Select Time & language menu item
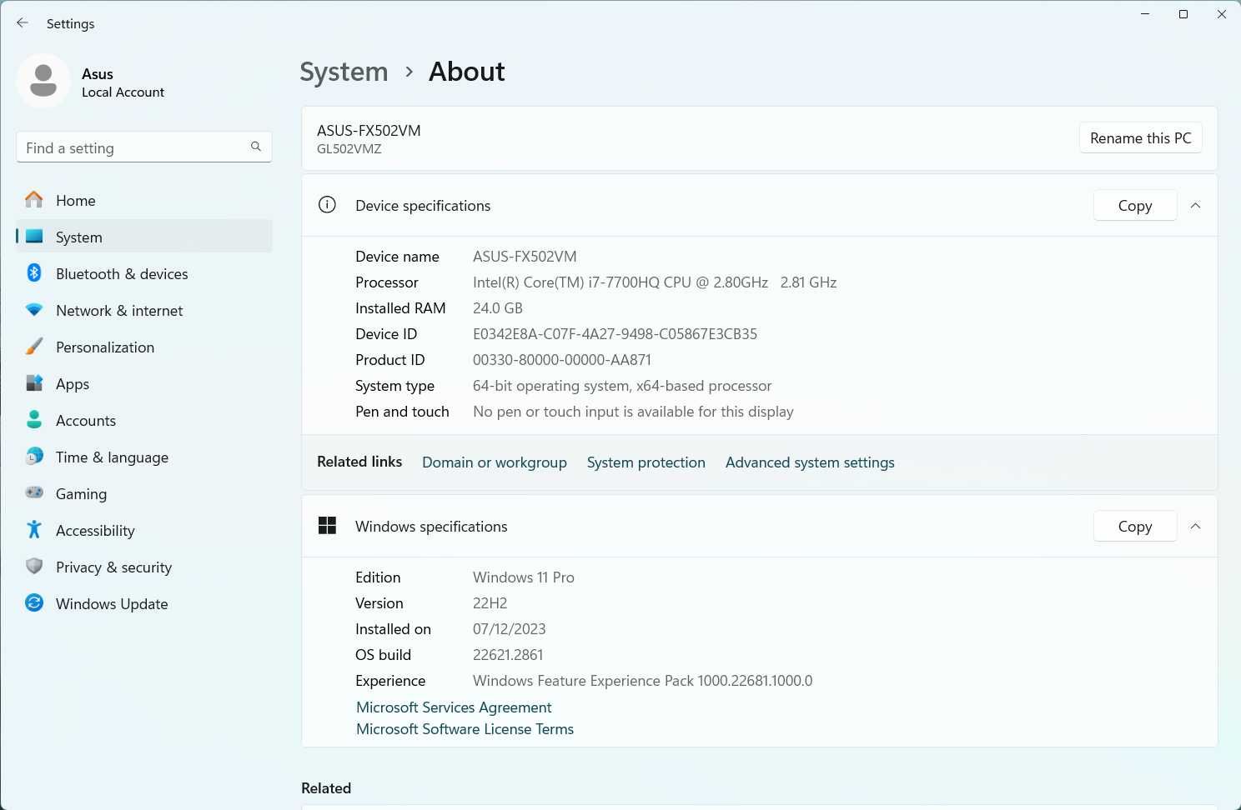The width and height of the screenshot is (1241, 810). coord(112,457)
